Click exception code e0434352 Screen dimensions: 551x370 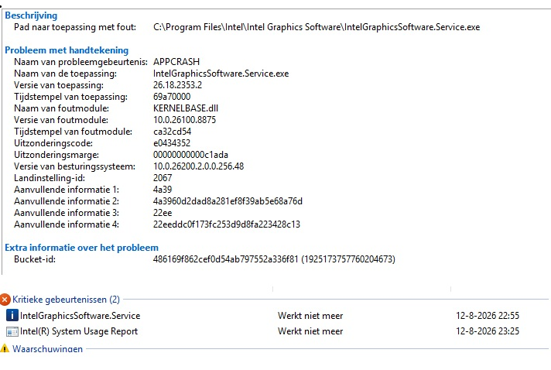pyautogui.click(x=172, y=143)
